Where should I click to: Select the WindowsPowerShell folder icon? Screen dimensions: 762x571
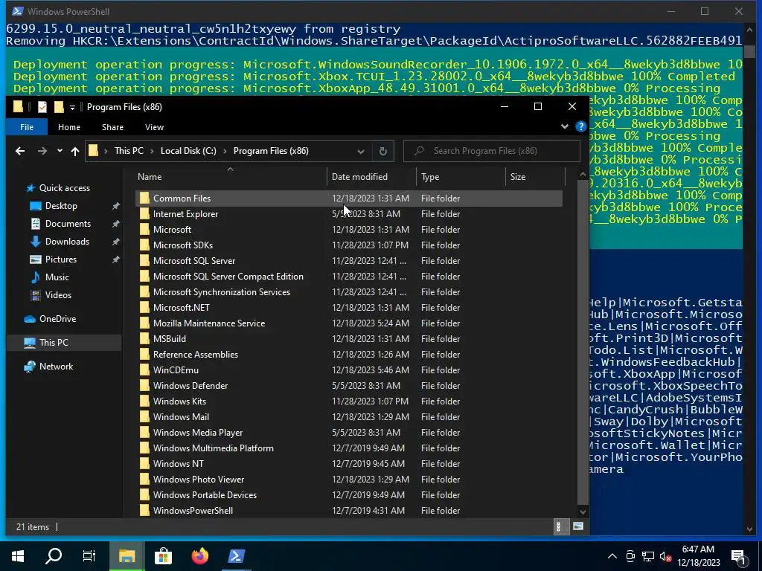144,511
